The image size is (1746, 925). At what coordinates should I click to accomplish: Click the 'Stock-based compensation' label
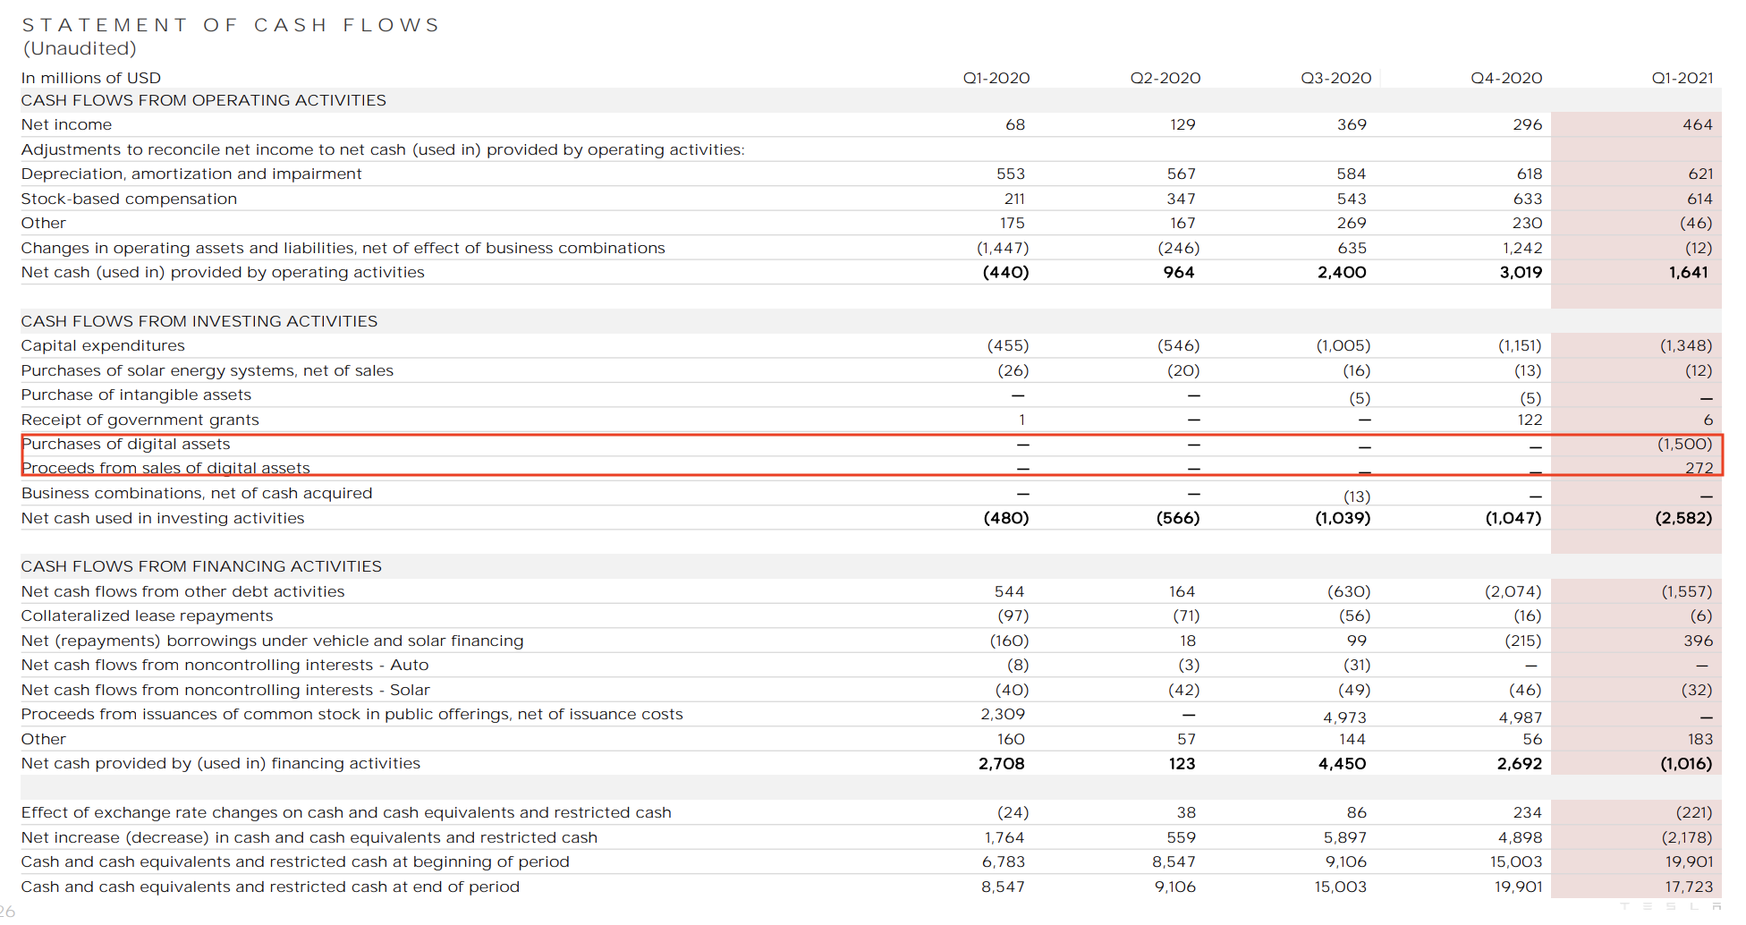tap(129, 199)
